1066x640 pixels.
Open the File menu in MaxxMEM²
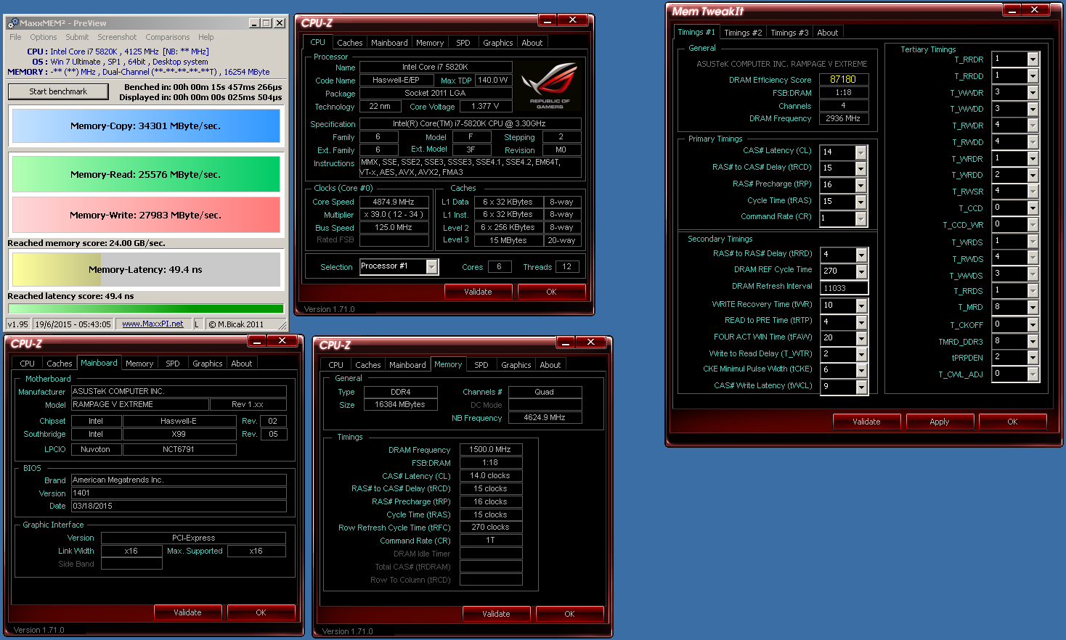pos(15,37)
